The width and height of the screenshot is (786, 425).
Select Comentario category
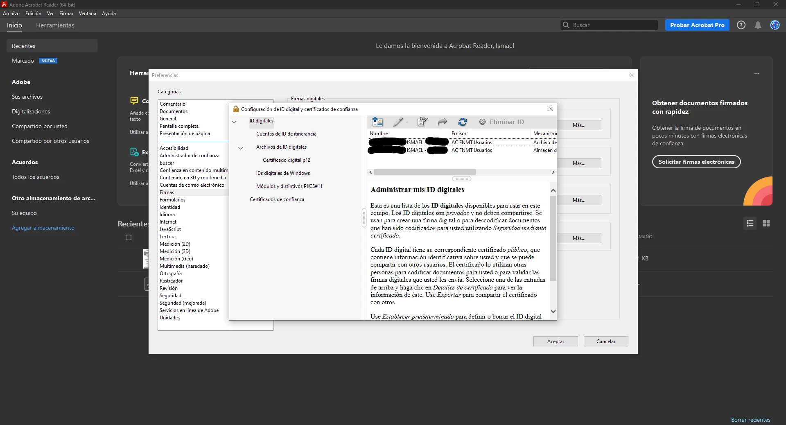(x=172, y=104)
